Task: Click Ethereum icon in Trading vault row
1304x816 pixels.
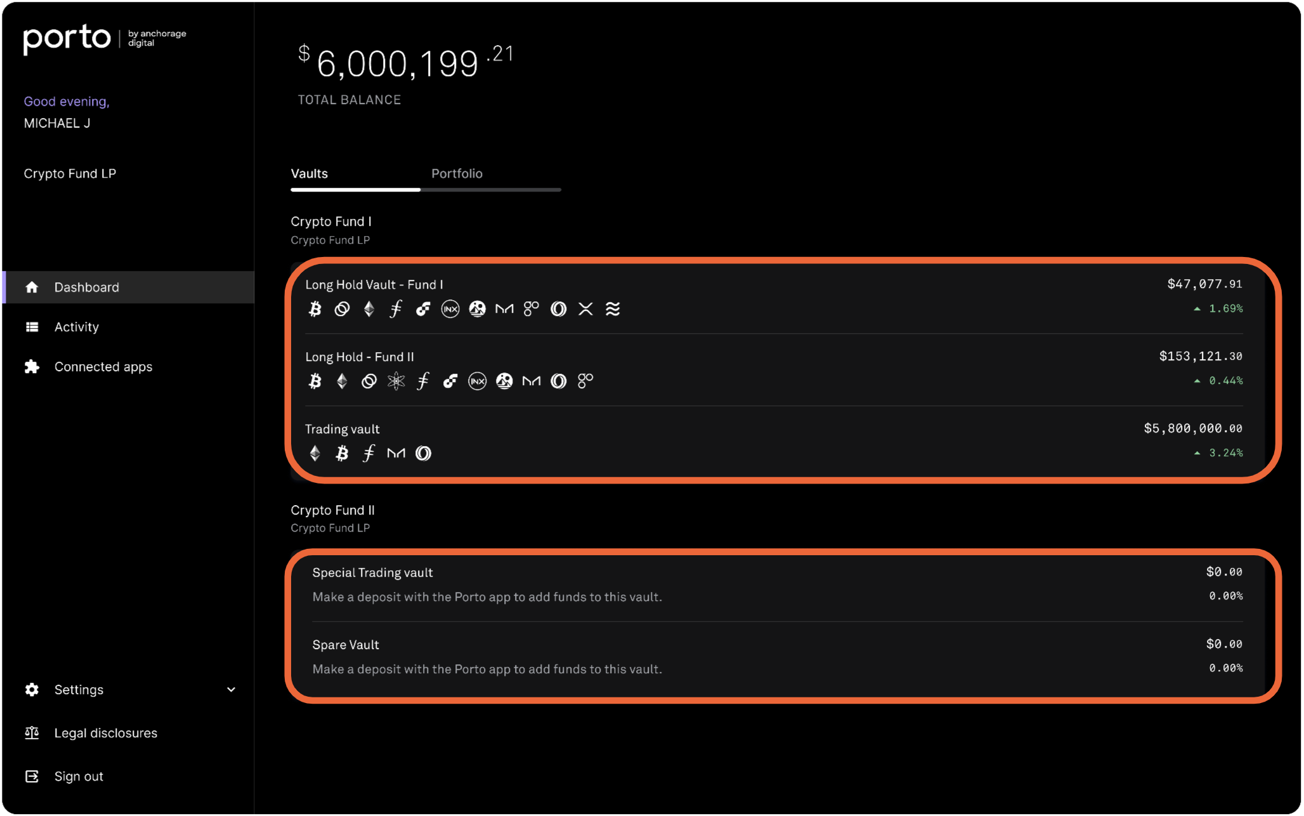Action: tap(315, 454)
